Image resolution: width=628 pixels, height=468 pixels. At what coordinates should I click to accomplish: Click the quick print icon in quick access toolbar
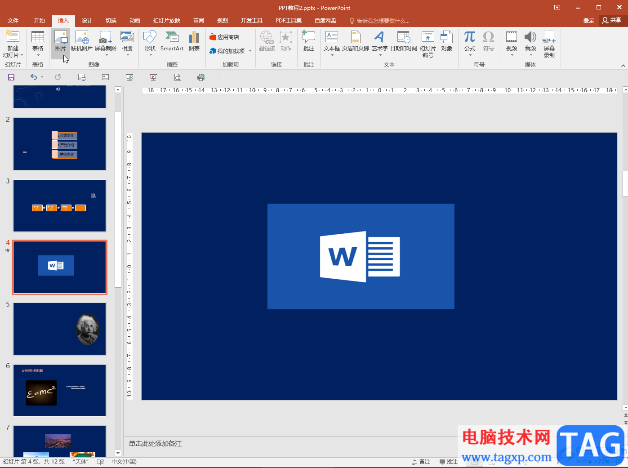201,77
